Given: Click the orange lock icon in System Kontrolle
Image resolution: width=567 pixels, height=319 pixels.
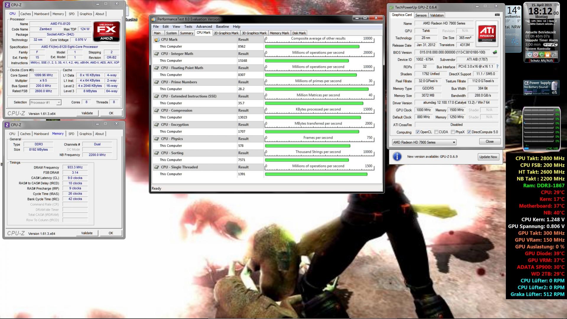Looking at the screenshot, I should coord(547,55).
